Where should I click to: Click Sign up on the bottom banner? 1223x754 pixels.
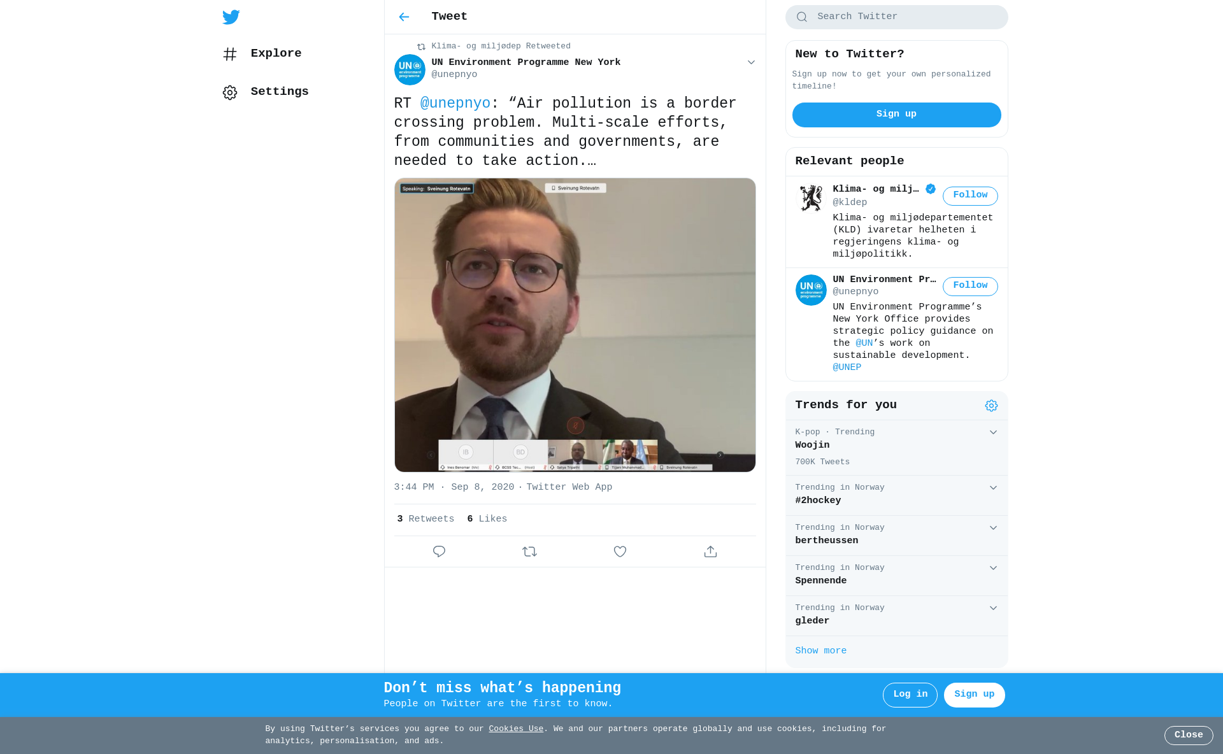point(974,695)
